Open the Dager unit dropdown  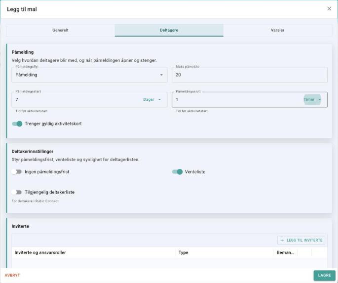pyautogui.click(x=152, y=99)
